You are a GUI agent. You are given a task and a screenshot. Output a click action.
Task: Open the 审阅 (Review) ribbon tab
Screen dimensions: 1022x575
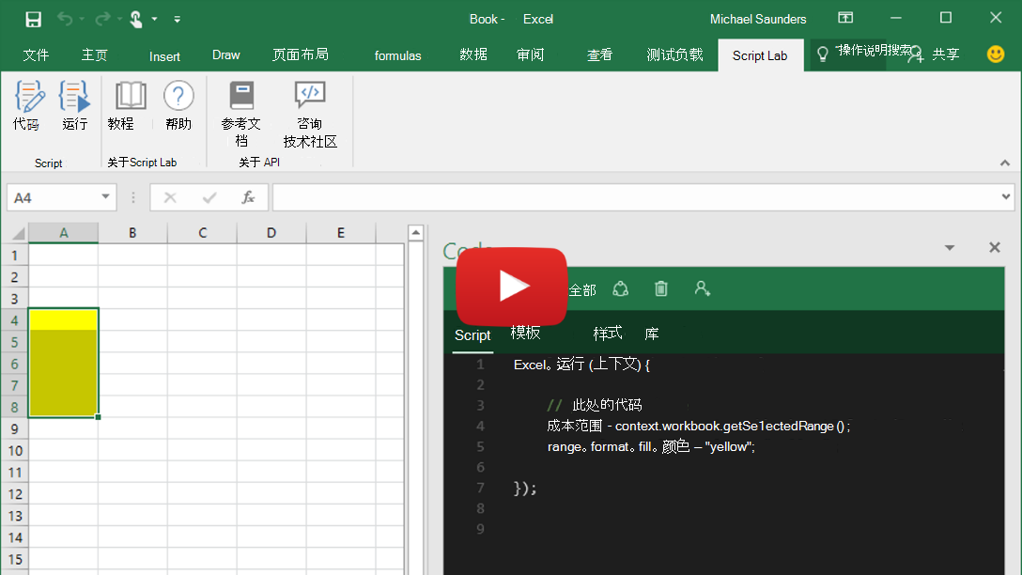(530, 54)
